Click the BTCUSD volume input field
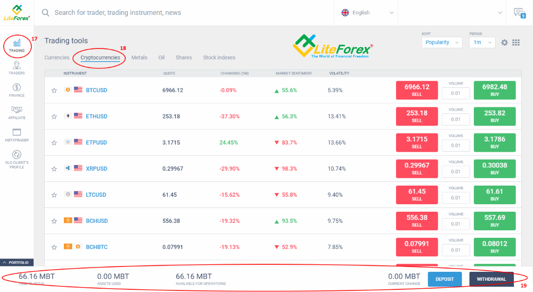Screen dimensions: 533x292 (x=456, y=93)
